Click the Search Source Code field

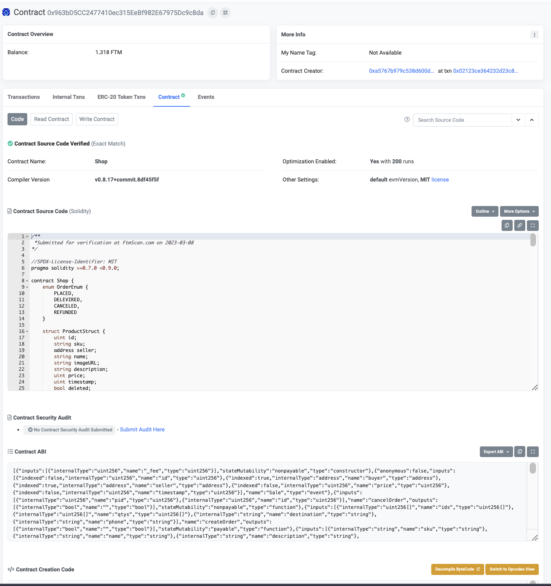pyautogui.click(x=462, y=120)
